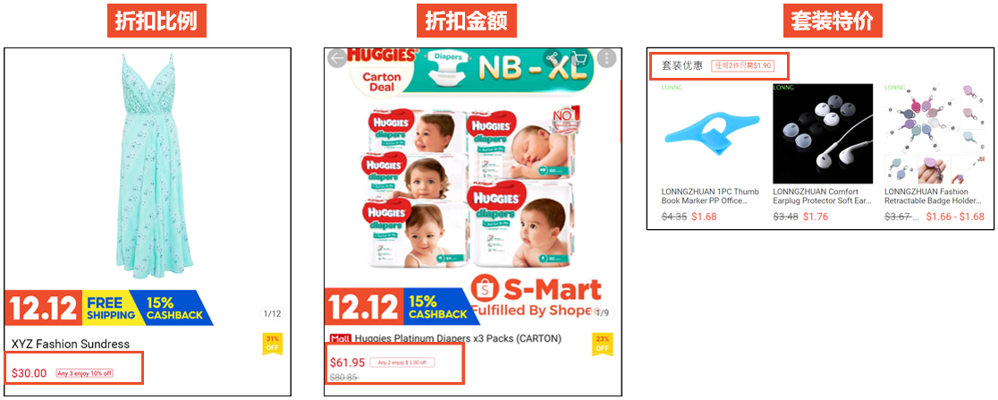The image size is (998, 400).
Task: Click the red Mall badge
Action: tap(341, 339)
